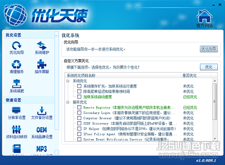
Task: Open the 优化向导 sidebar icon
Action: point(17,48)
